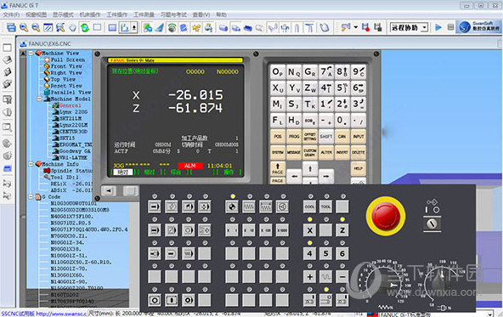Viewport: 503px width, 317px height.
Task: Select Right View in tree
Action: click(x=66, y=73)
